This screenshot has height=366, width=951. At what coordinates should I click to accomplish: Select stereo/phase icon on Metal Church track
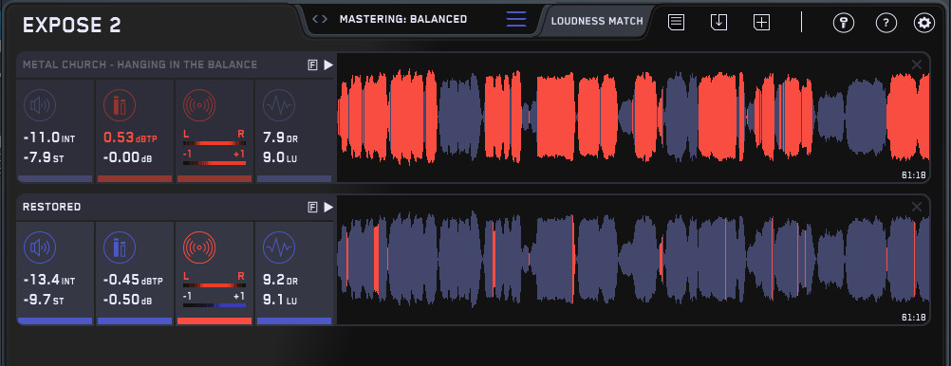199,105
